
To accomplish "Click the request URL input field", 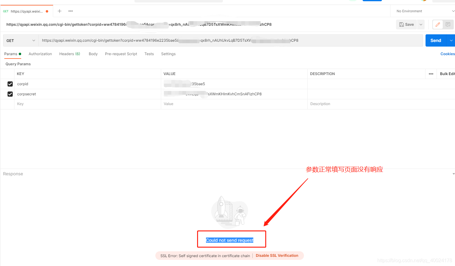I will 215,40.
